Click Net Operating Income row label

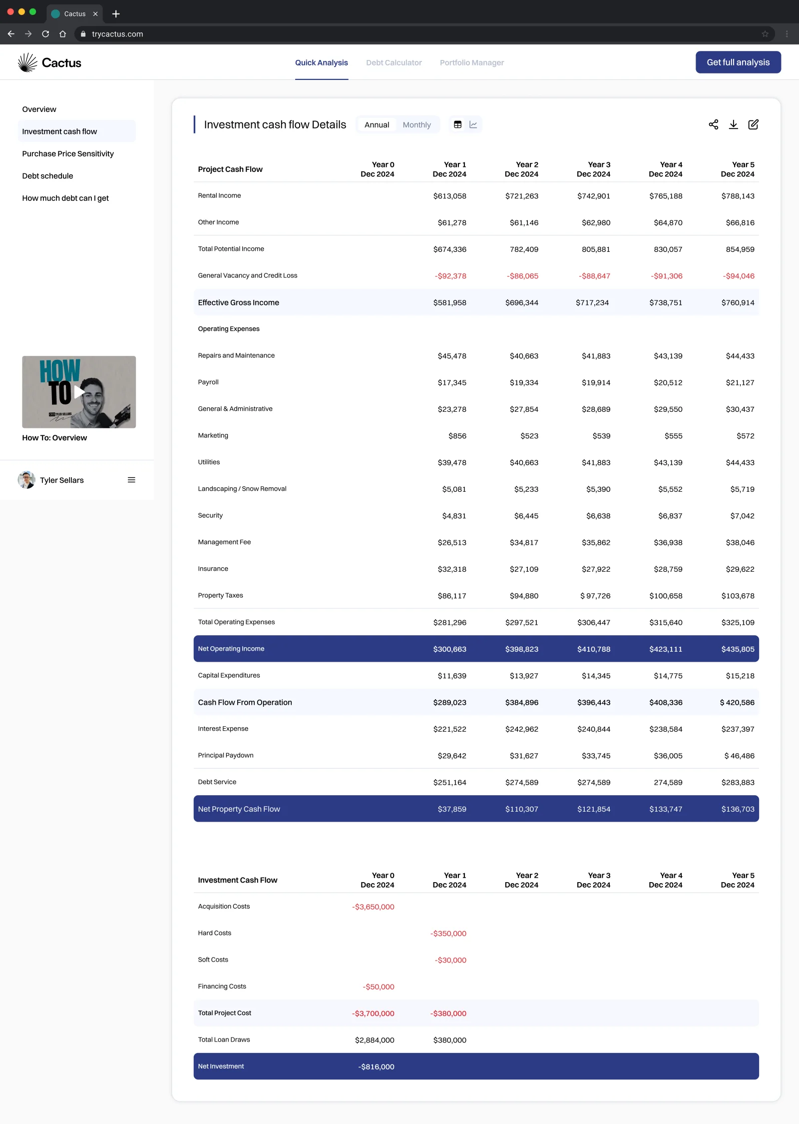231,648
